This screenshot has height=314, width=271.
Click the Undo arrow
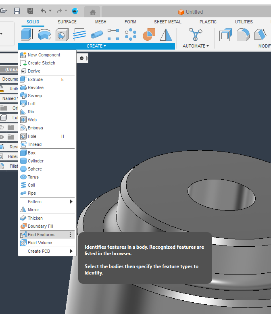click(x=43, y=11)
